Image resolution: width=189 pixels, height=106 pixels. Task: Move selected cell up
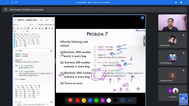point(32,28)
